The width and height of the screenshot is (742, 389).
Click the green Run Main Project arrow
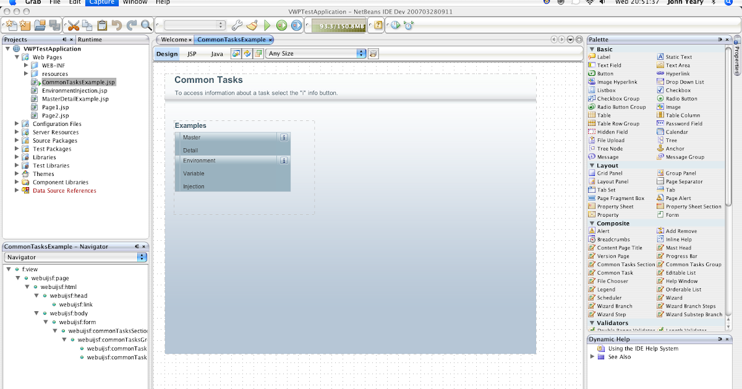267,25
